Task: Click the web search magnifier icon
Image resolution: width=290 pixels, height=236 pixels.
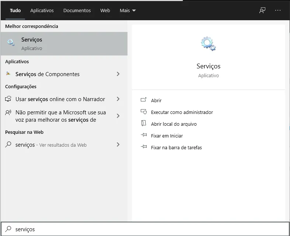Action: (8, 145)
